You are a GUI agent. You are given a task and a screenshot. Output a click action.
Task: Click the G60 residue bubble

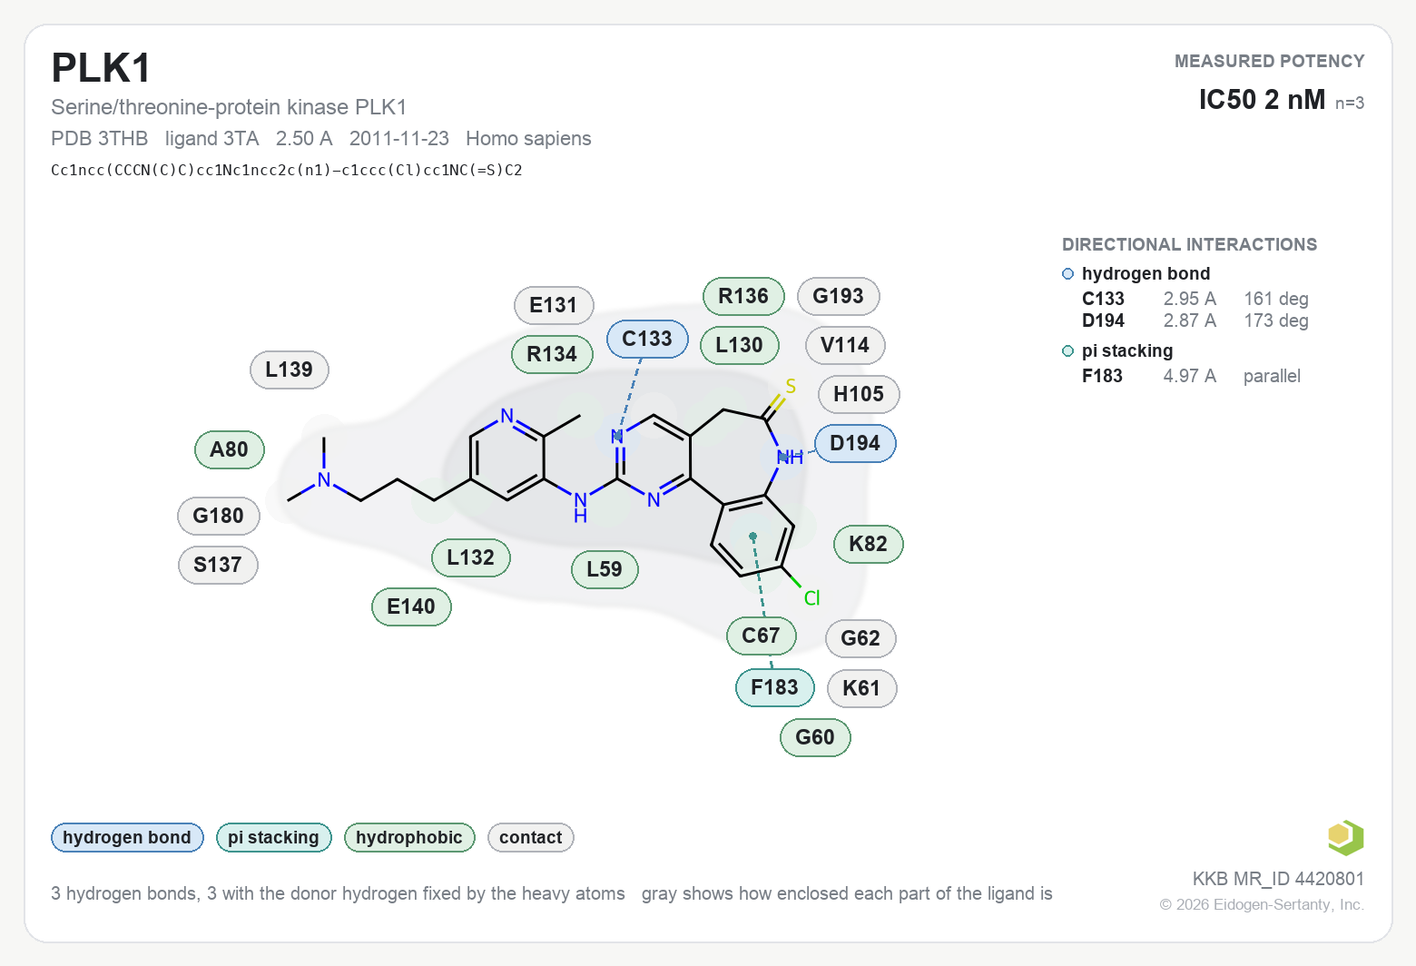pyautogui.click(x=815, y=737)
